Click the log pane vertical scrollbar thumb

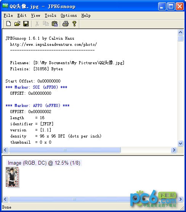(x=180, y=38)
